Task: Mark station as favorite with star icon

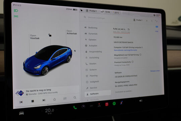Action: [x=55, y=99]
